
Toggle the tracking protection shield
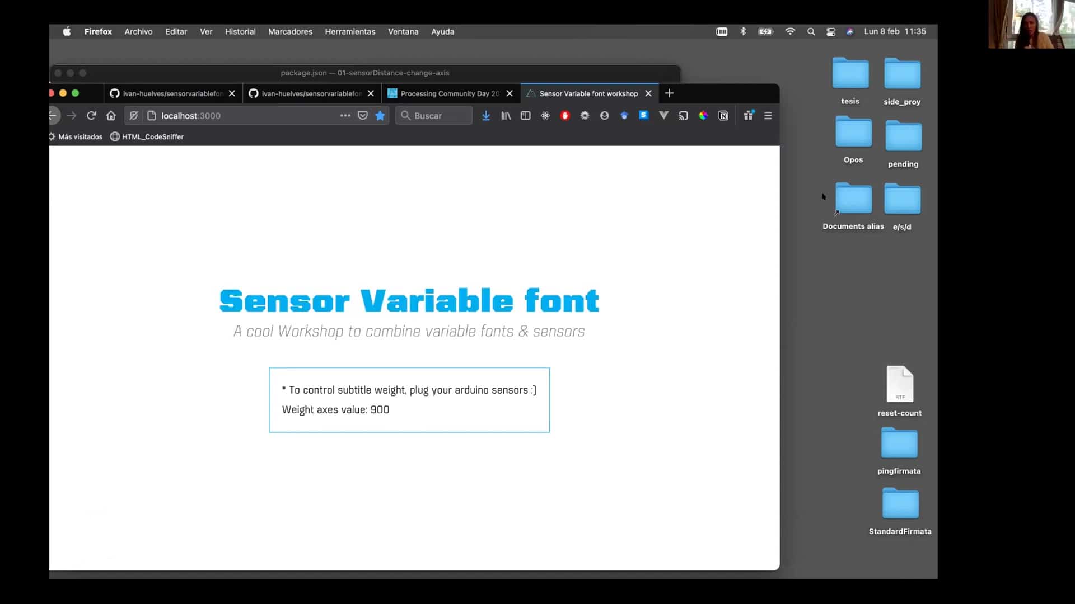tap(134, 115)
